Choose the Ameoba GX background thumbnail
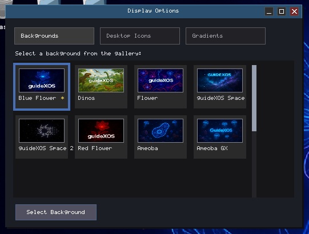The height and width of the screenshot is (234, 309). point(220,131)
